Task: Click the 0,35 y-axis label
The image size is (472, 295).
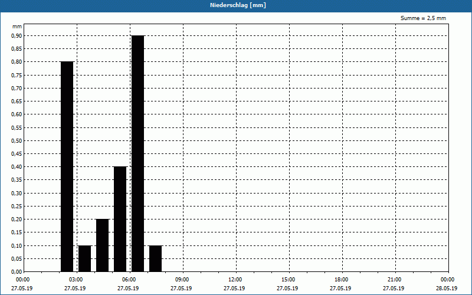Action: coord(17,180)
